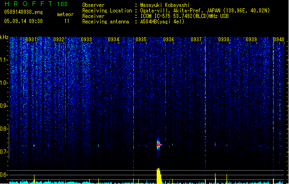This screenshot has height=184, width=289.
Task: Click the 0939 time marker
Action: 251,40
